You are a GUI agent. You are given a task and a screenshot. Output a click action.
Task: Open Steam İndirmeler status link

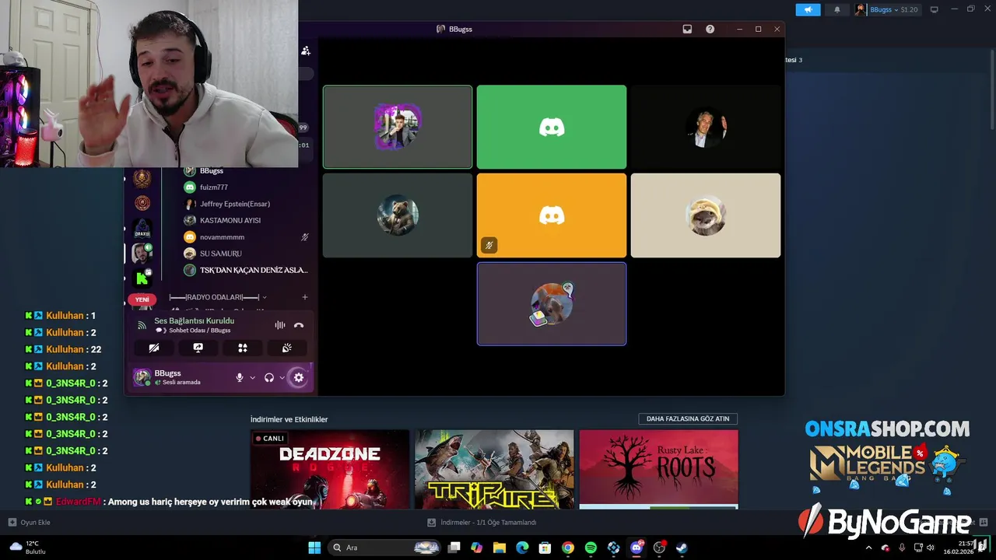482,522
